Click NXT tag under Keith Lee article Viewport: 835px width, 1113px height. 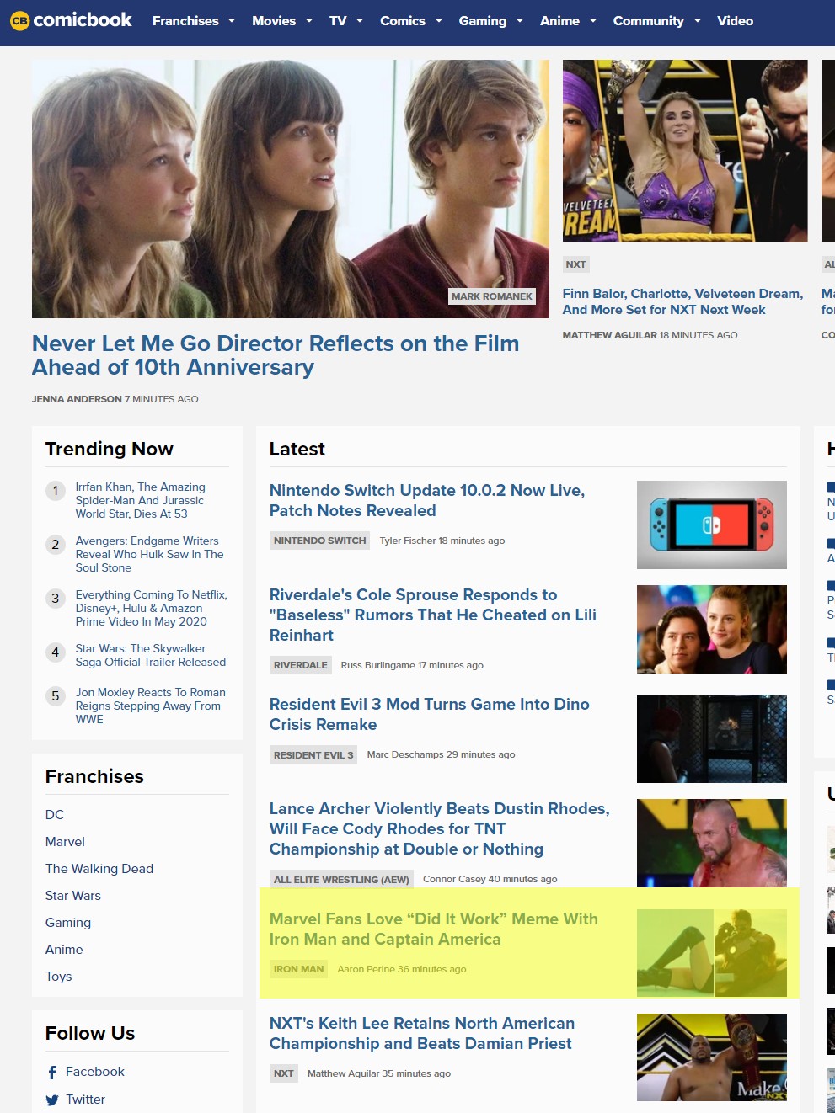coord(284,1073)
